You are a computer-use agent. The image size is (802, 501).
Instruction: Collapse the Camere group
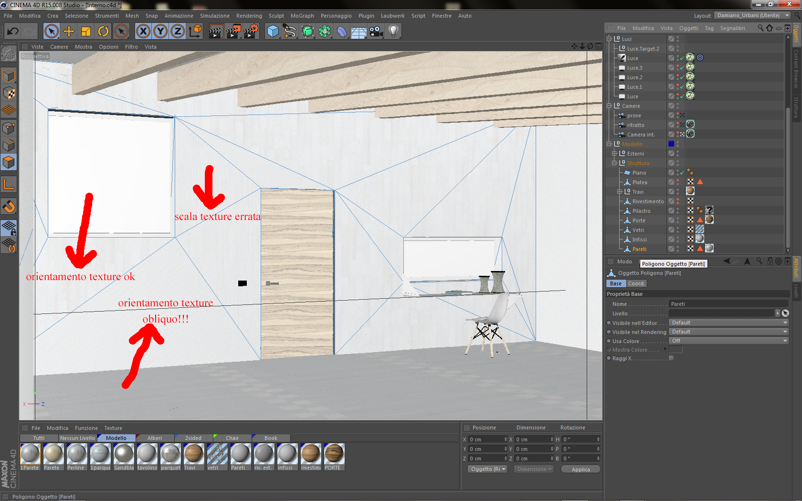[x=609, y=106]
